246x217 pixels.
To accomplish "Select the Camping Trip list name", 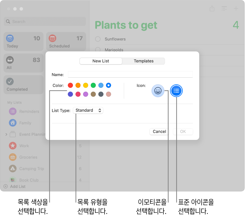I will pos(32,169).
